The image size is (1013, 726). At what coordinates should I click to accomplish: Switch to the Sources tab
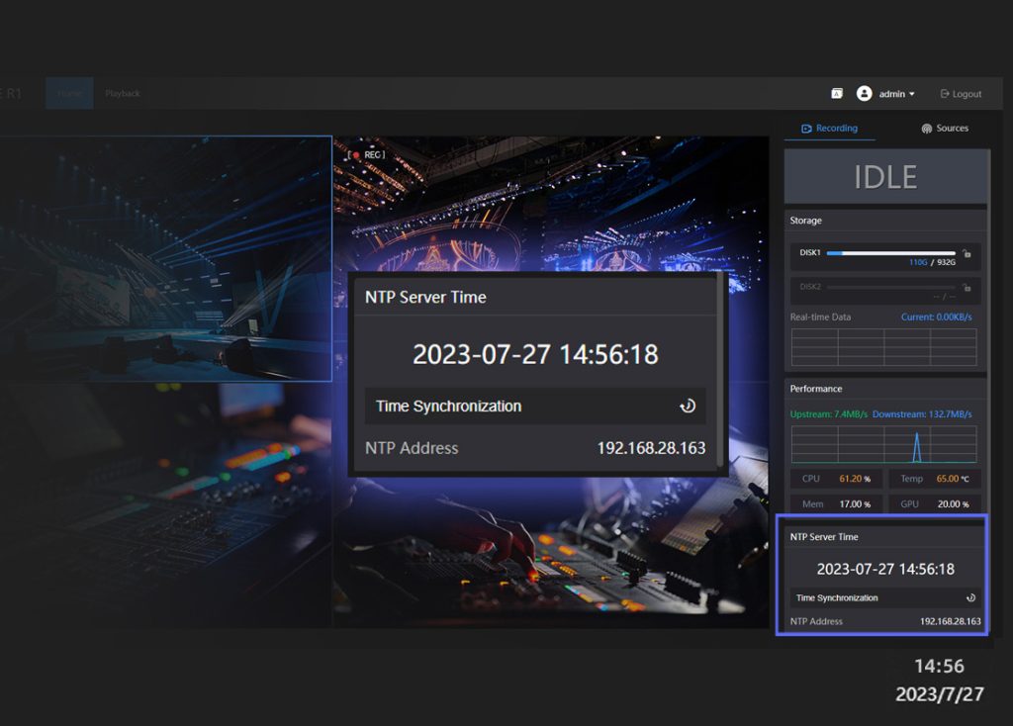[945, 129]
